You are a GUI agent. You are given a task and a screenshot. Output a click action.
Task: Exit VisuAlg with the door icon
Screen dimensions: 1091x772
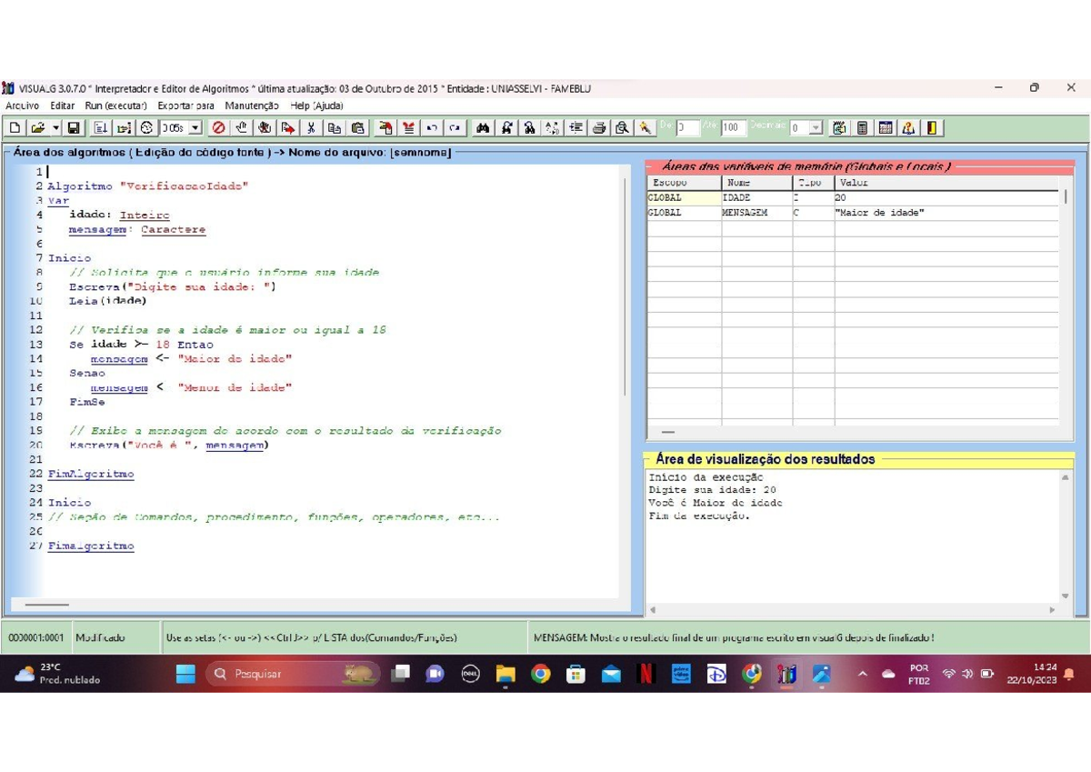tap(932, 128)
